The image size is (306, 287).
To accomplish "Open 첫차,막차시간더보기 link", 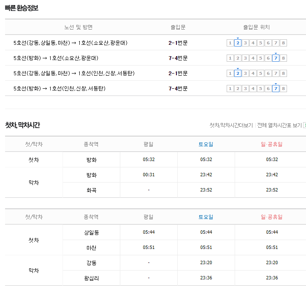I will pyautogui.click(x=231, y=125).
